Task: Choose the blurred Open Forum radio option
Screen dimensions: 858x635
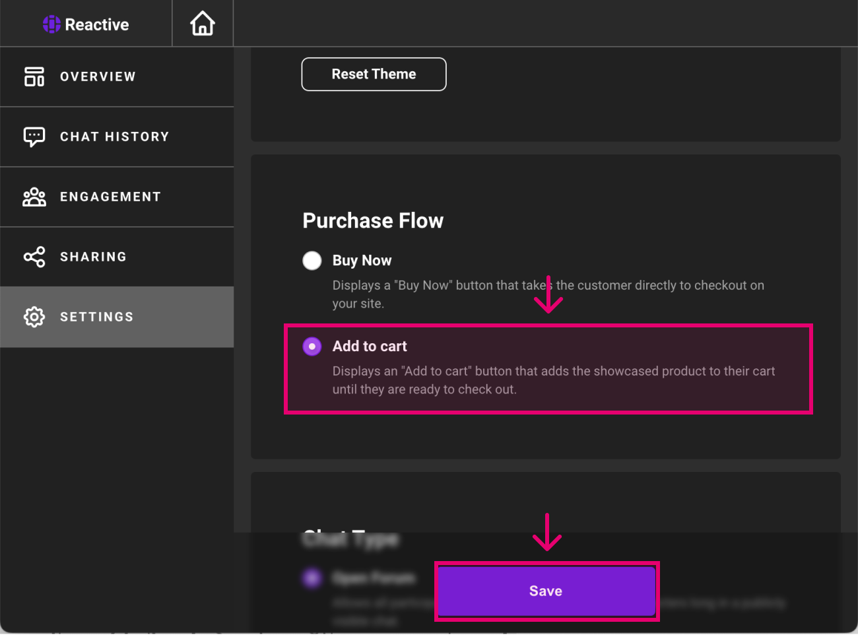Action: pos(312,578)
